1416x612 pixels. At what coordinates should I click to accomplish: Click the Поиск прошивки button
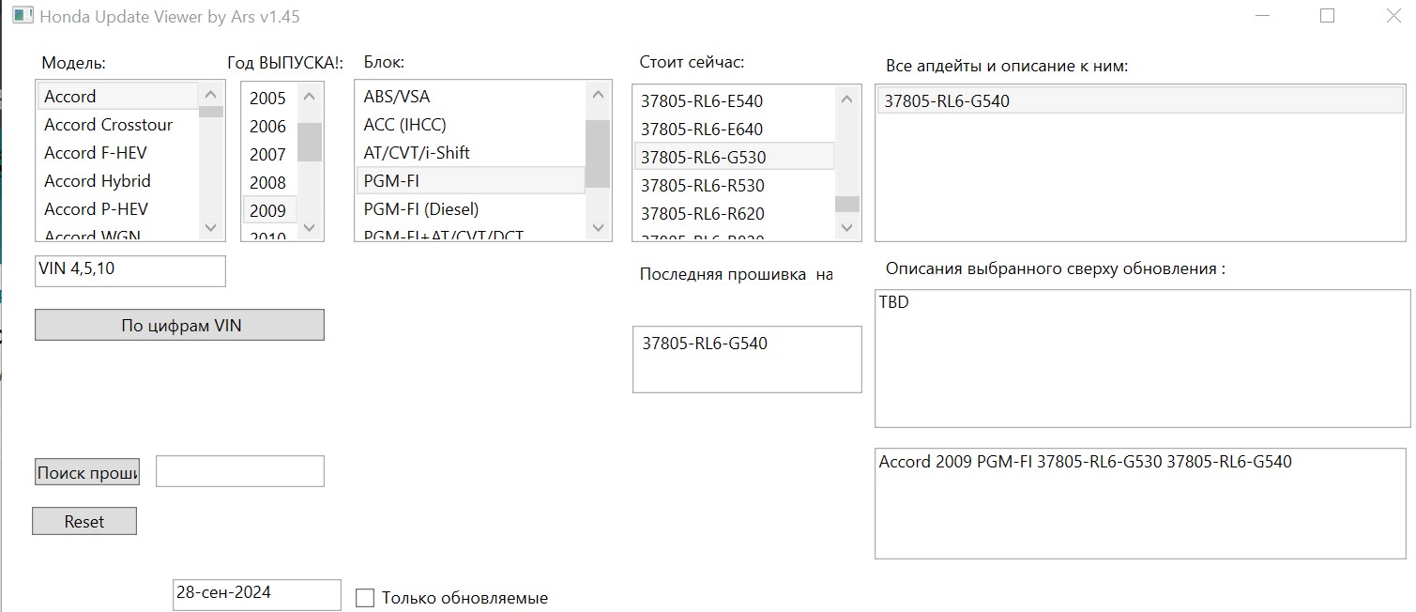pos(87,473)
